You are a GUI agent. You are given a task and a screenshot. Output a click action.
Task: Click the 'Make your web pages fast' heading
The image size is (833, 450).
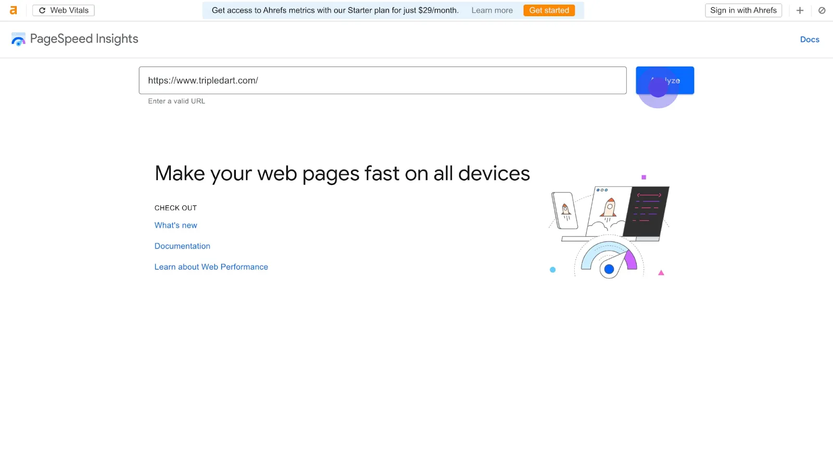(342, 174)
